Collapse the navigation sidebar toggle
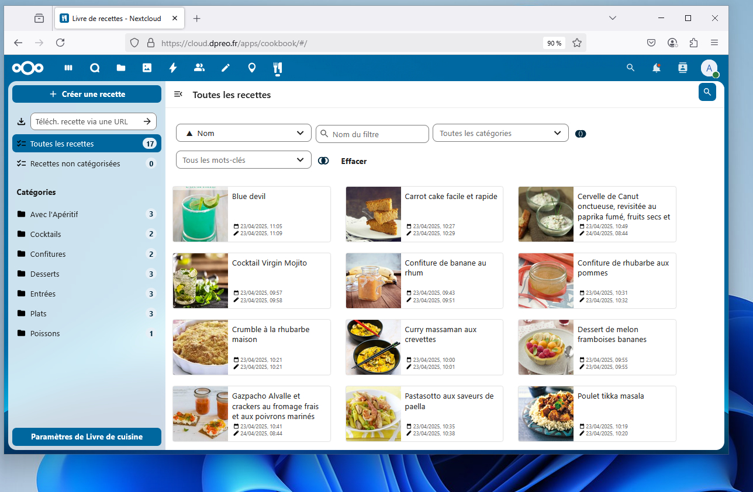The height and width of the screenshot is (492, 753). point(179,95)
